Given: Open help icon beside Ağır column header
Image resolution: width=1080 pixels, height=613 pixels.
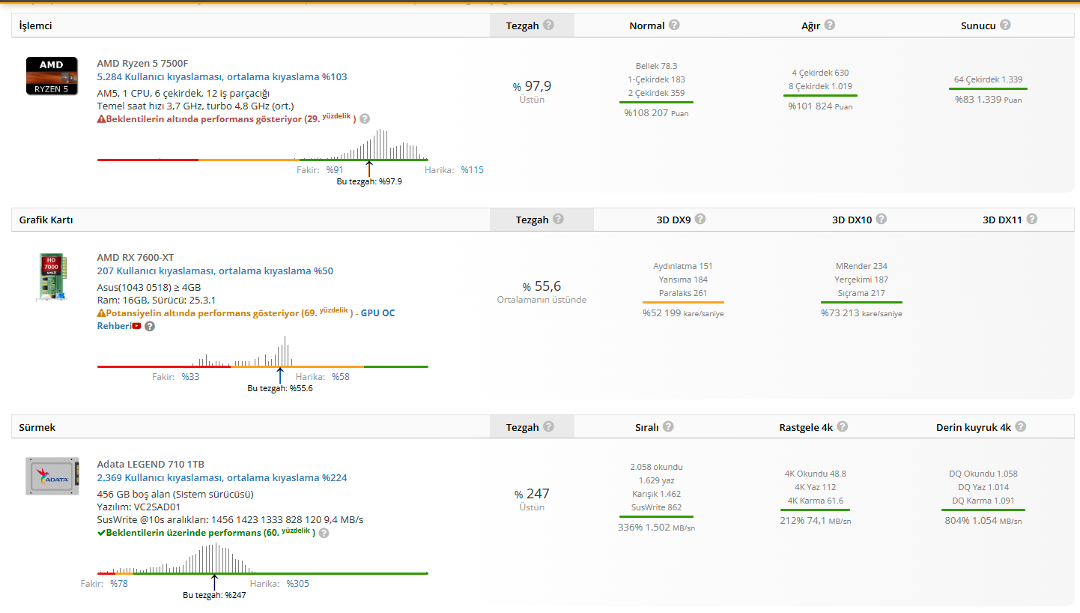Looking at the screenshot, I should tap(830, 25).
